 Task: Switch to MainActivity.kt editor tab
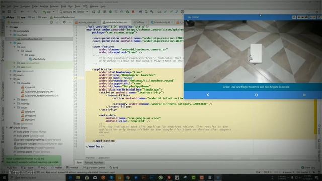[162, 22]
